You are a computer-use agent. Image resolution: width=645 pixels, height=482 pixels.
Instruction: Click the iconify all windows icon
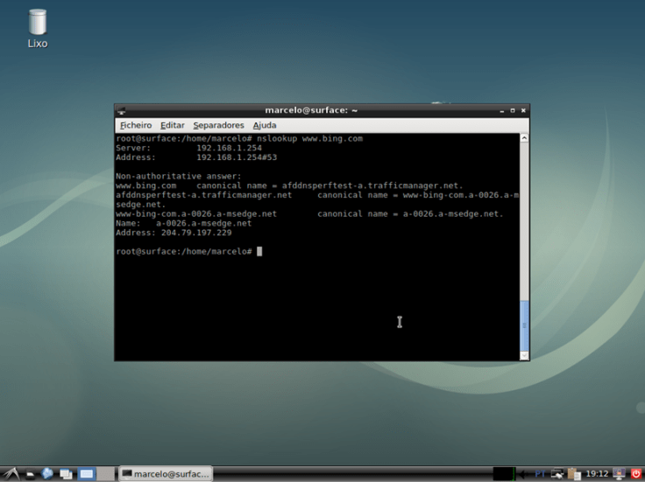point(66,473)
